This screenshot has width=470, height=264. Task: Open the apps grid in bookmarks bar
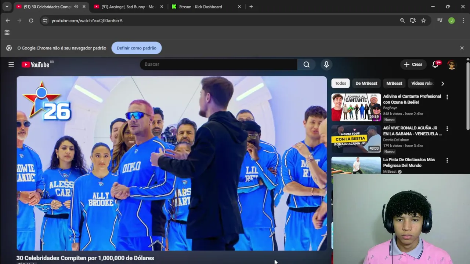click(7, 33)
